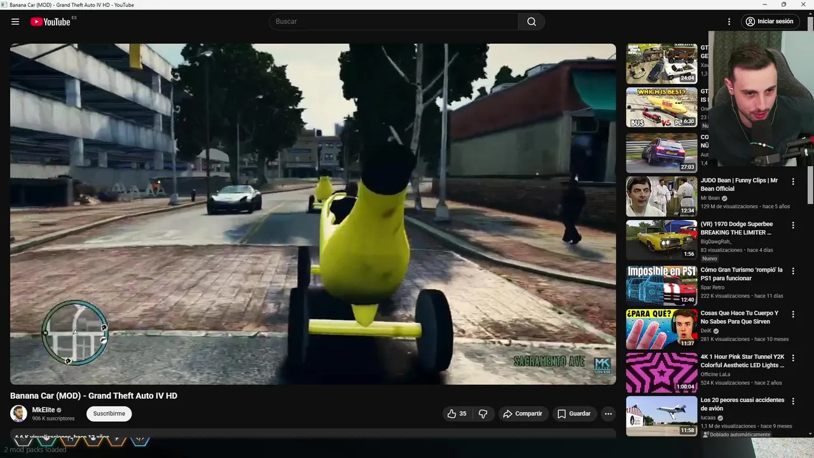
Task: Open options menu for Gran Turismo video
Action: pos(793,270)
